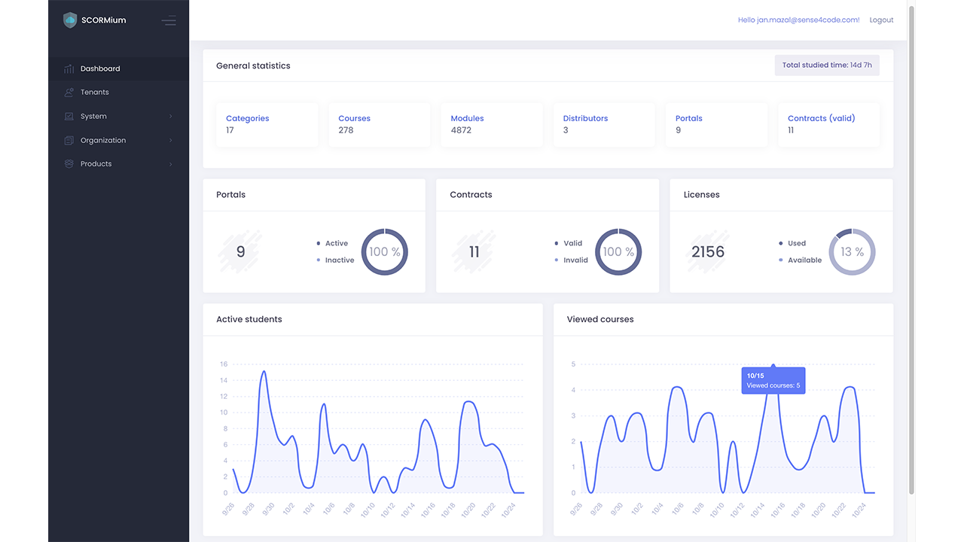Toggle the Invalid legend in Contracts chart

click(572, 260)
